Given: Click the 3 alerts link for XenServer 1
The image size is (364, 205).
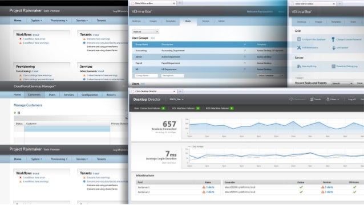Looking at the screenshot, I should (x=210, y=187).
